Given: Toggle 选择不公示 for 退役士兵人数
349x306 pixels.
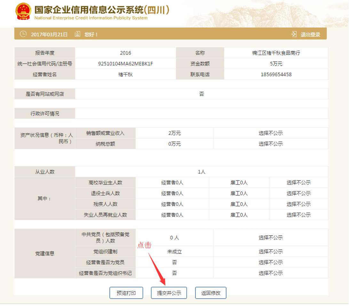Looking at the screenshot, I should pos(298,193).
